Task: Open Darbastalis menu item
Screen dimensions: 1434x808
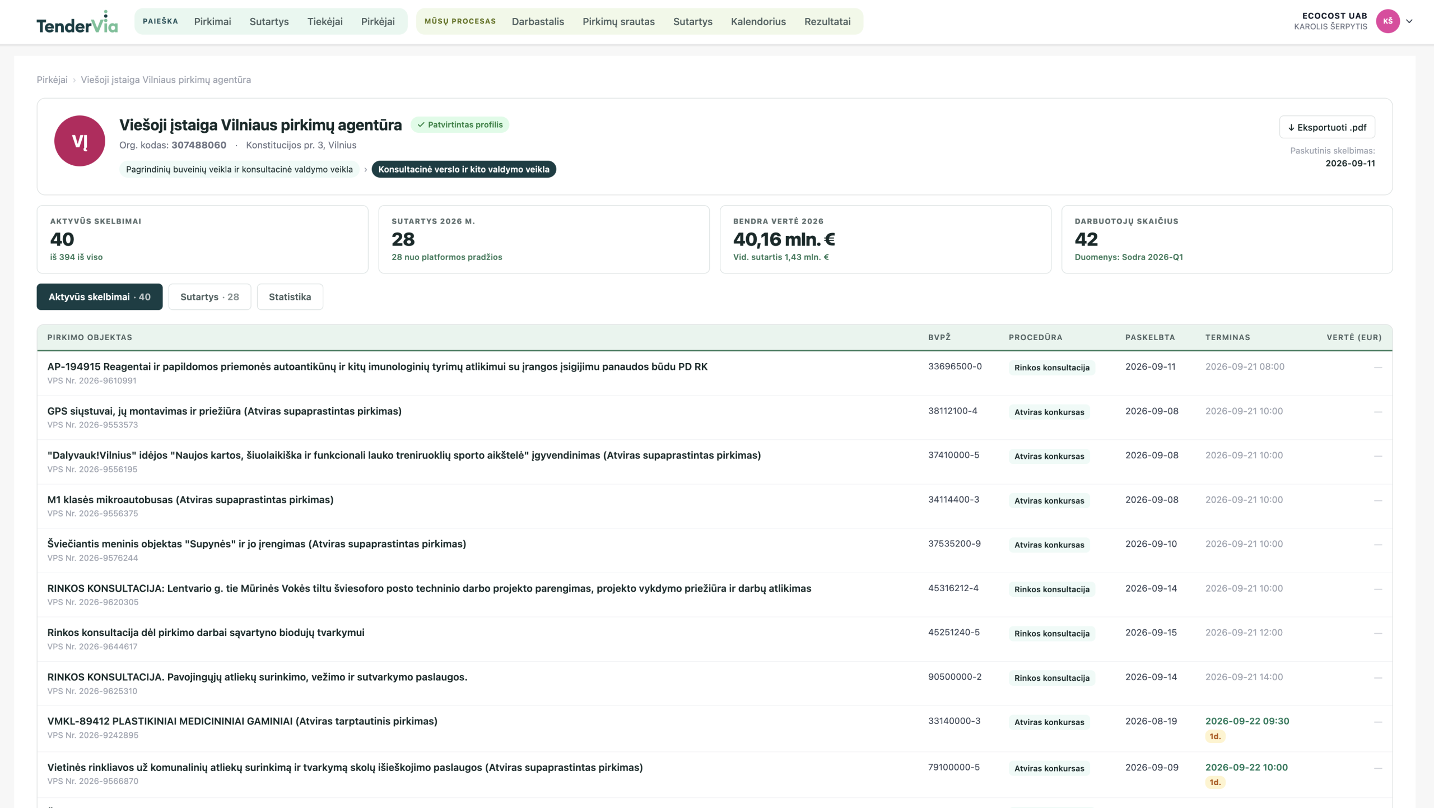Action: click(x=538, y=21)
